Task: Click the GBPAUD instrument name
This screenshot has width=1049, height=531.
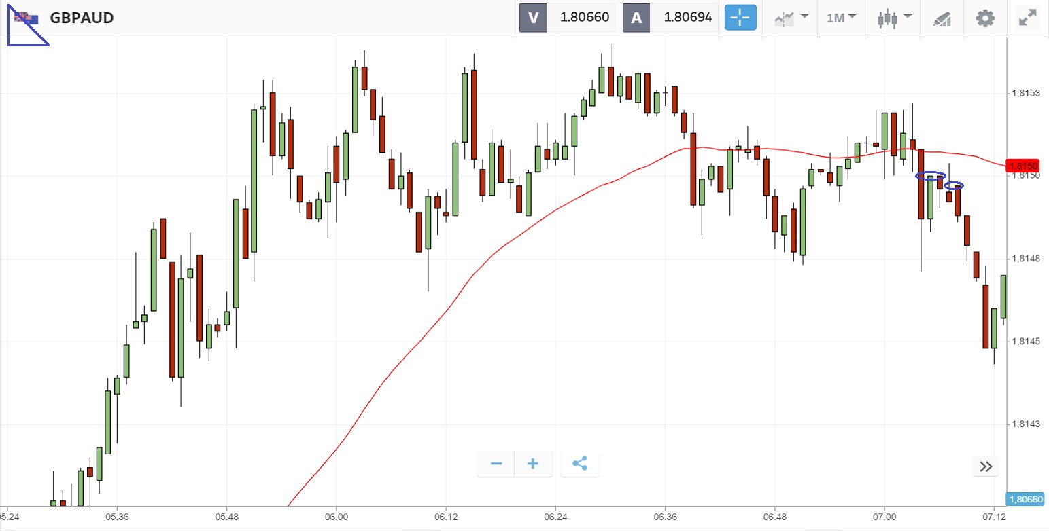Action: 82,18
